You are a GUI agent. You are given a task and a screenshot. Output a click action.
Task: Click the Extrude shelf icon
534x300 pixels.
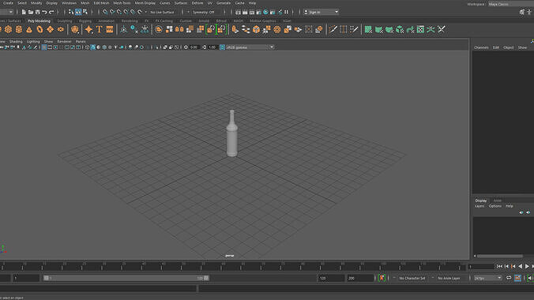235,30
